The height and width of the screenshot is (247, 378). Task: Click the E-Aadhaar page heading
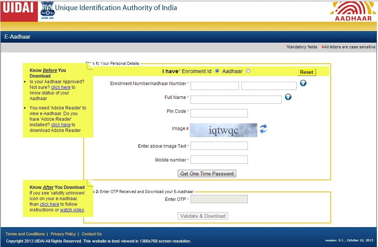tap(17, 37)
